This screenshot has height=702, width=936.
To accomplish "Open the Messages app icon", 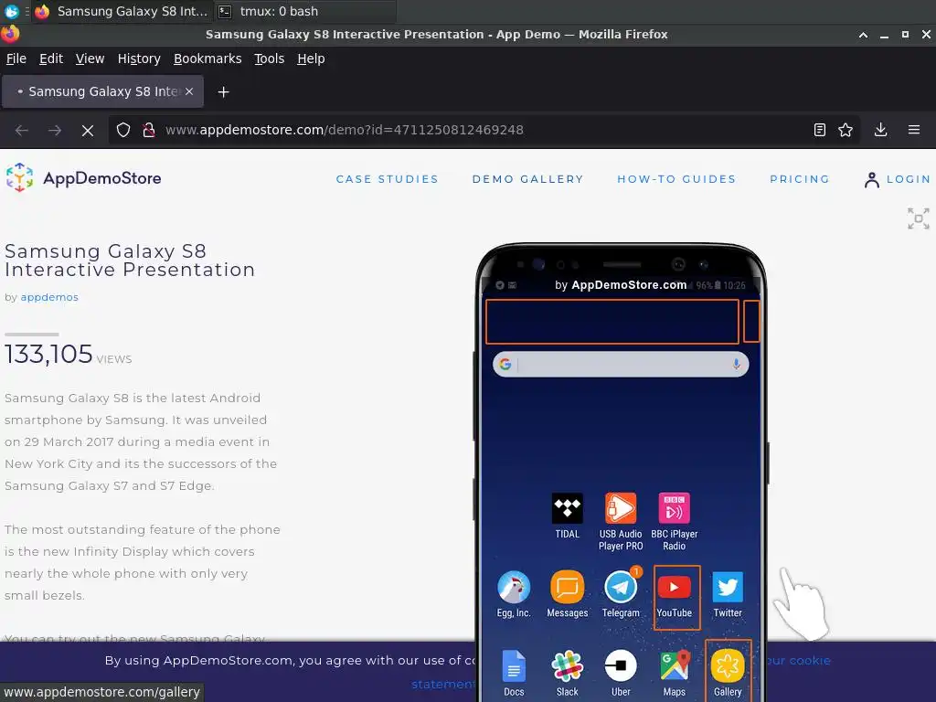I will pyautogui.click(x=567, y=588).
